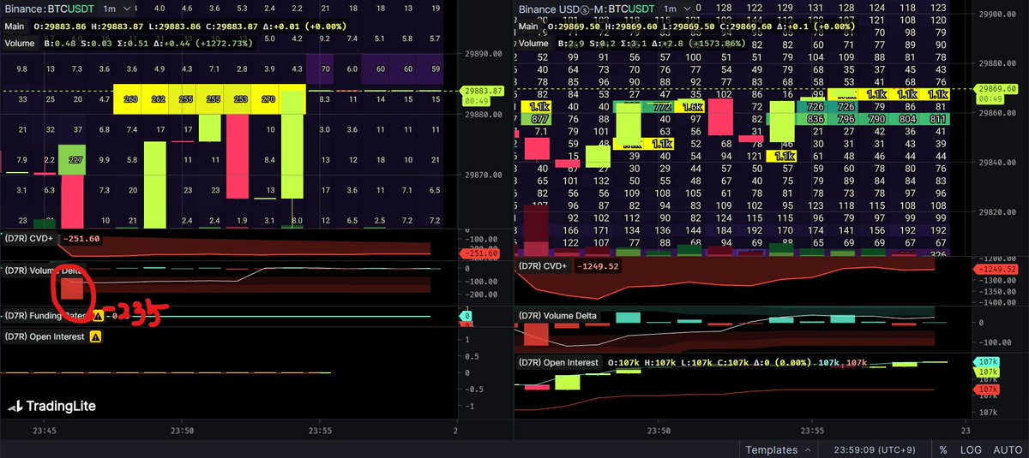The width and height of the screenshot is (1029, 458).
Task: Click warning icon next to left Open Interest
Action: pos(96,336)
